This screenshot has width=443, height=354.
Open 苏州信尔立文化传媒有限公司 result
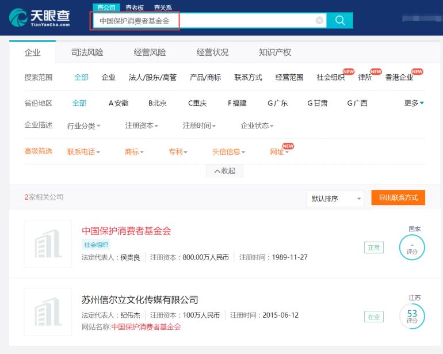pyautogui.click(x=140, y=300)
